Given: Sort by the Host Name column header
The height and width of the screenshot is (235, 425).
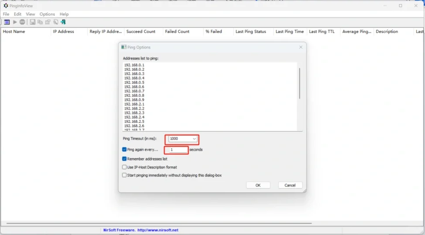Looking at the screenshot, I should (25, 32).
